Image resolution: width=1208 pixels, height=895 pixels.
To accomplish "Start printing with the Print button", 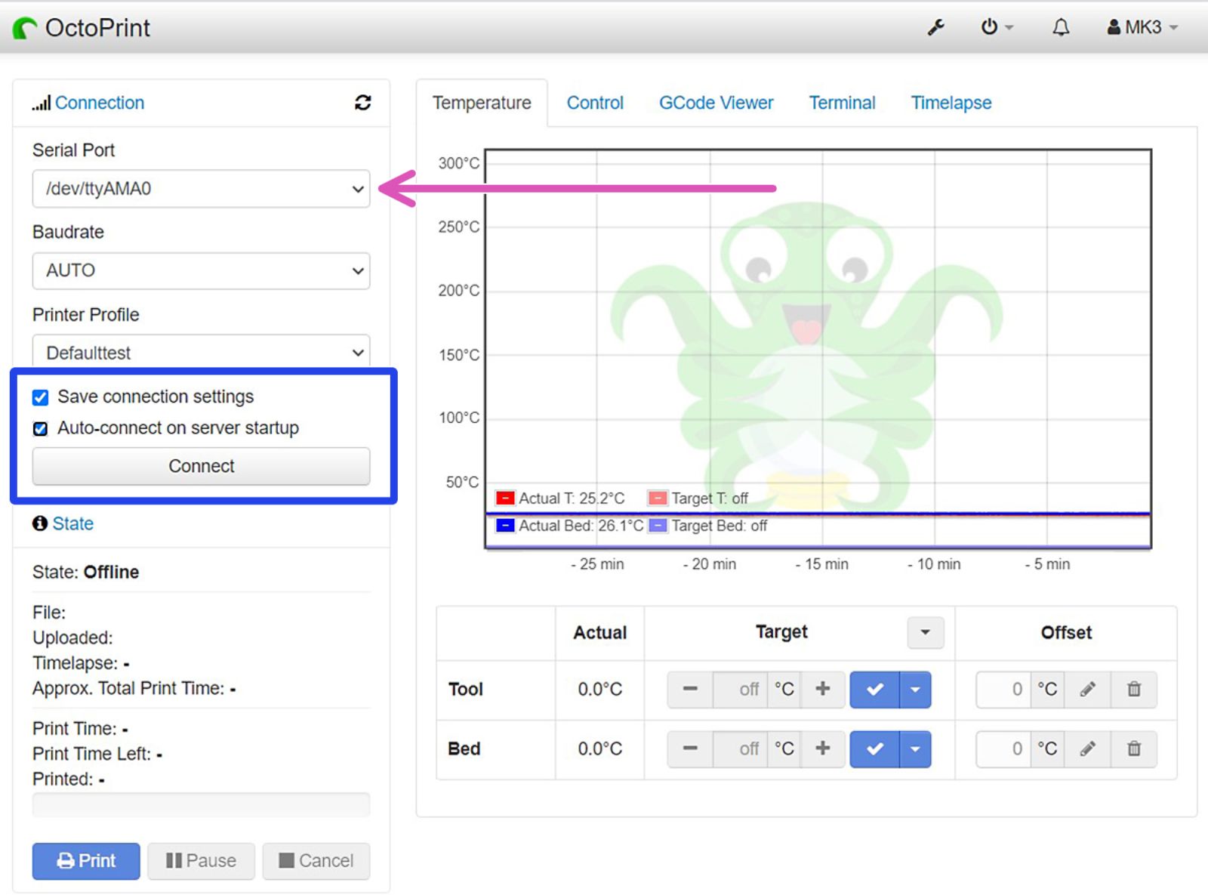I will point(86,861).
